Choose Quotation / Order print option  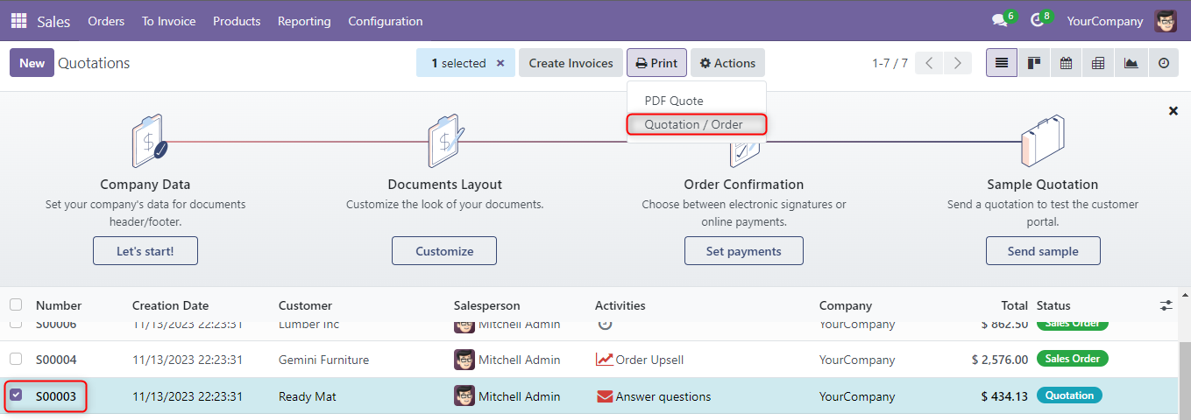point(693,124)
